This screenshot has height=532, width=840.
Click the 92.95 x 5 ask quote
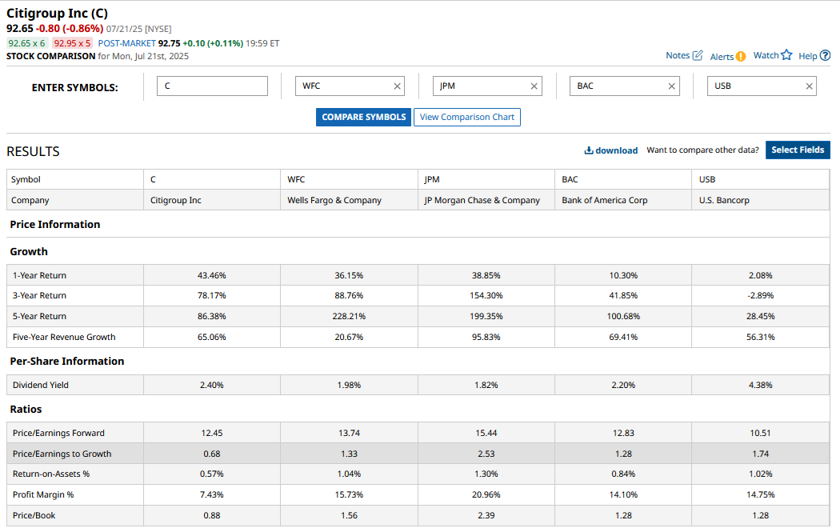coord(72,43)
